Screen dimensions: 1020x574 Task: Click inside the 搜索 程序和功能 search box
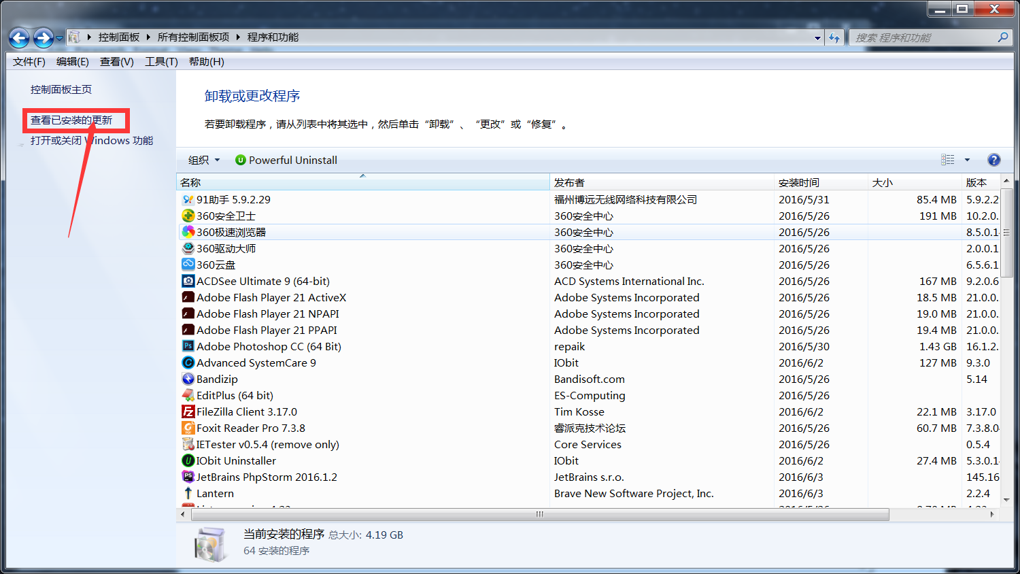tap(921, 38)
